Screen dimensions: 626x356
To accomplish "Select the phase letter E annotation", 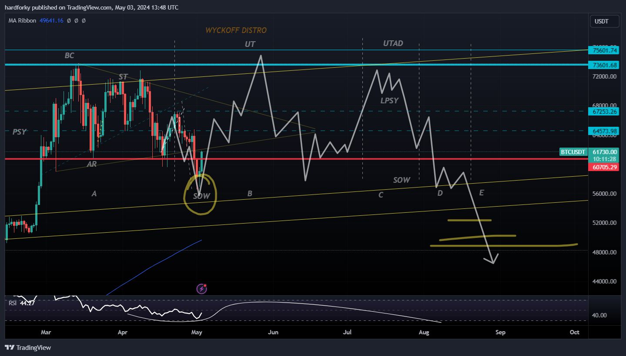I will coord(482,193).
